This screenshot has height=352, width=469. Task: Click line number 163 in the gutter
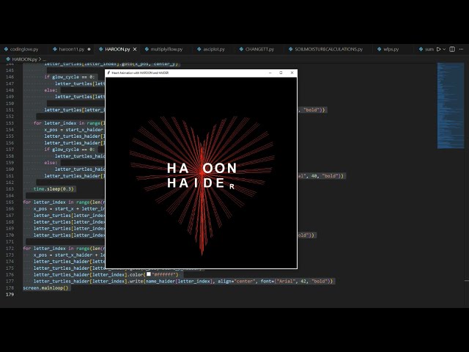pos(10,189)
